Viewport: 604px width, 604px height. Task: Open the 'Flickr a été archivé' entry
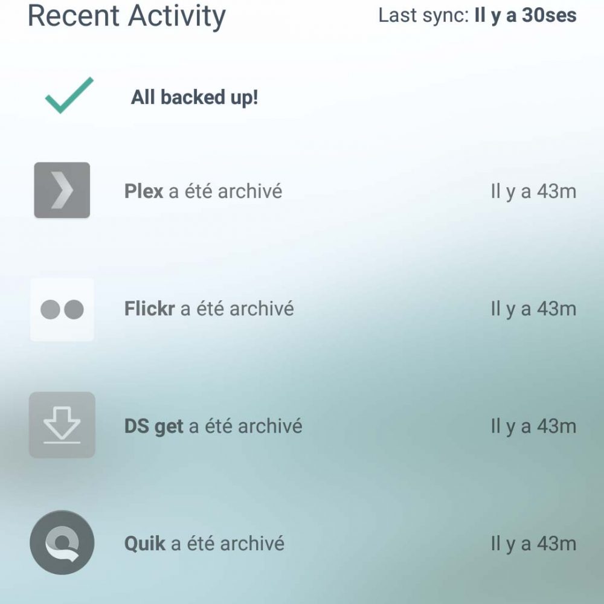point(302,309)
